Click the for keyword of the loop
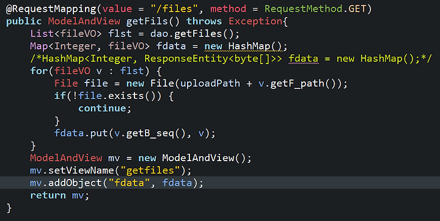Image resolution: width=440 pixels, height=221 pixels. (x=39, y=71)
